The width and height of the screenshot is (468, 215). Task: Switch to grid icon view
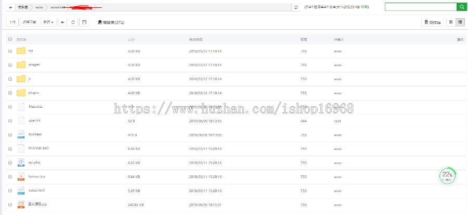pyautogui.click(x=451, y=22)
